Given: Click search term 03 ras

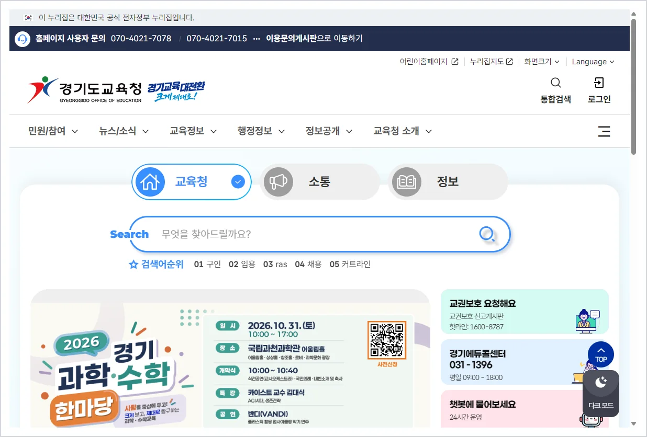Looking at the screenshot, I should pyautogui.click(x=275, y=264).
